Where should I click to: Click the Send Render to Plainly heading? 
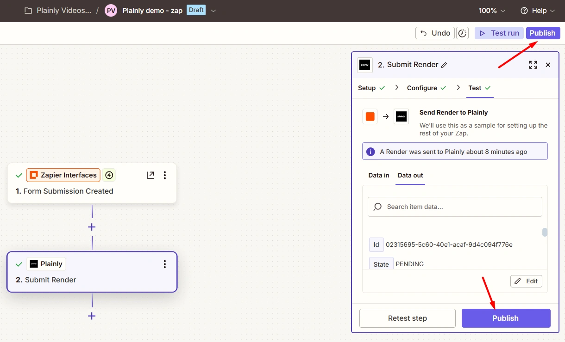coord(454,112)
